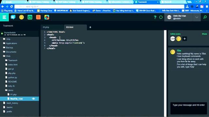Open the colorful drawing app icon
This screenshot has height=117, width=209.
[x=47, y=17]
